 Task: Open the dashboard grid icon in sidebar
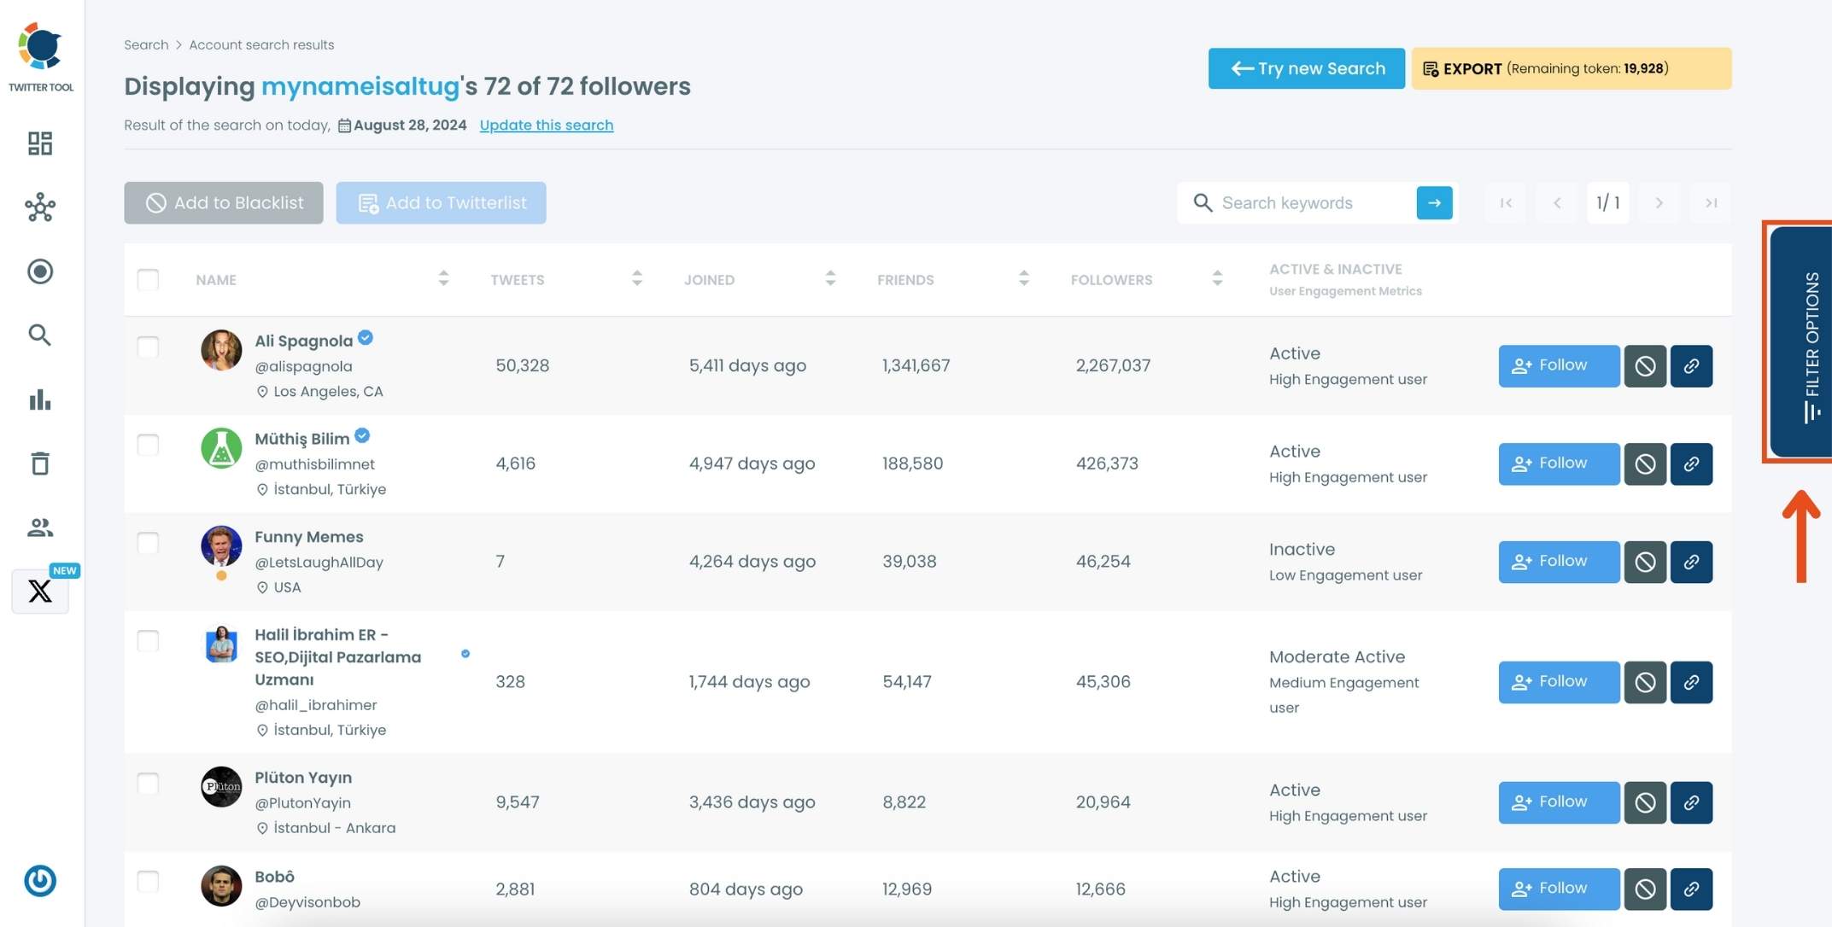click(39, 143)
